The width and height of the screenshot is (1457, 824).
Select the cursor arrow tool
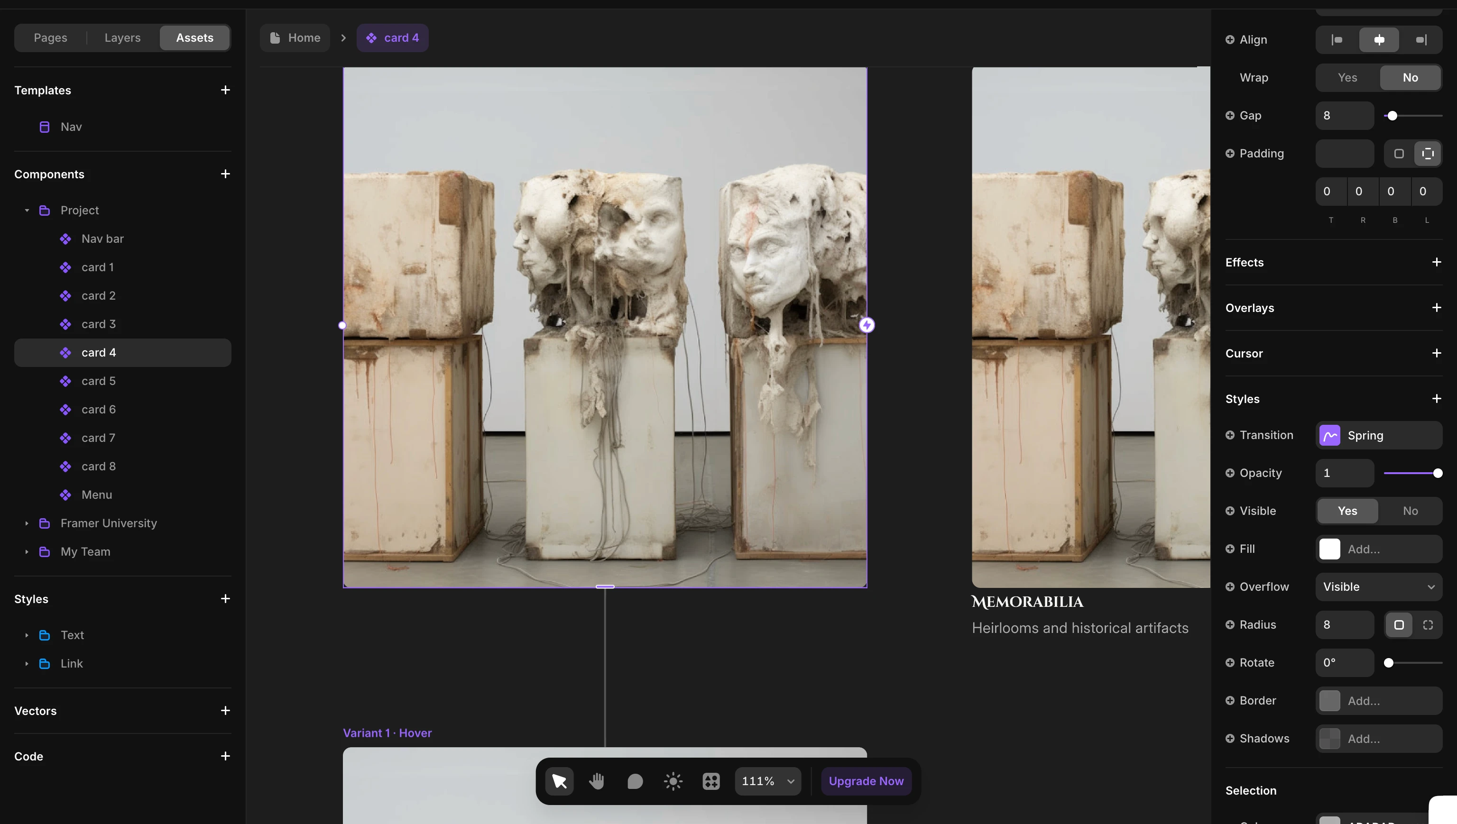pos(559,781)
